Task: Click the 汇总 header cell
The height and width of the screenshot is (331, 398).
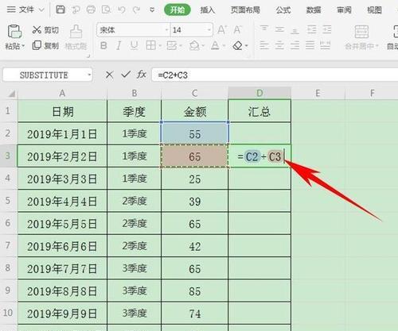Action: click(x=259, y=111)
